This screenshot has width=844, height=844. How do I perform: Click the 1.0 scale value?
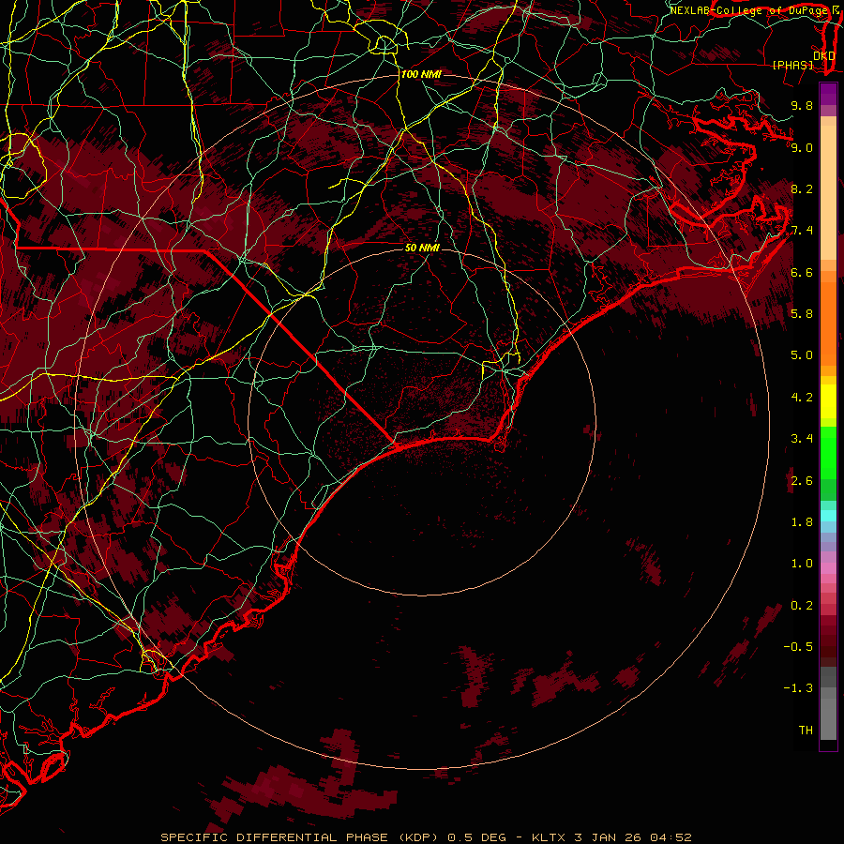click(x=802, y=564)
